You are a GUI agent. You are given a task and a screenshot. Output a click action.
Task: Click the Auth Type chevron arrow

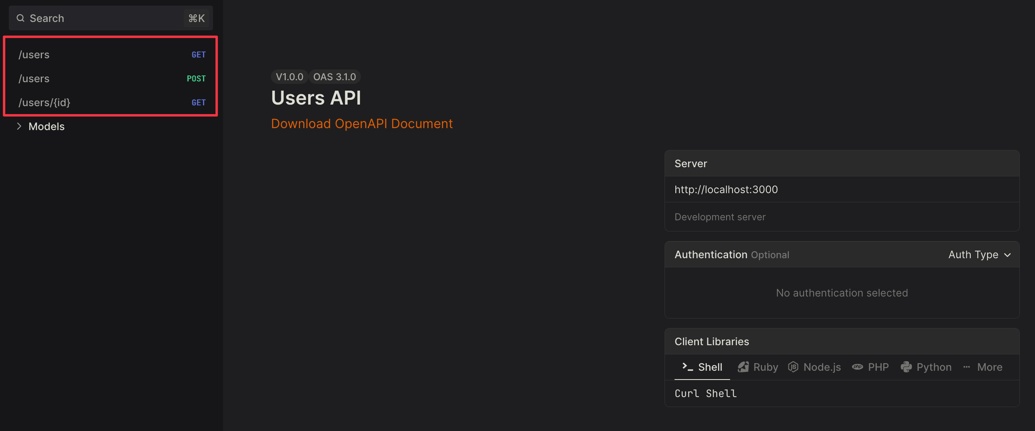pos(1007,255)
